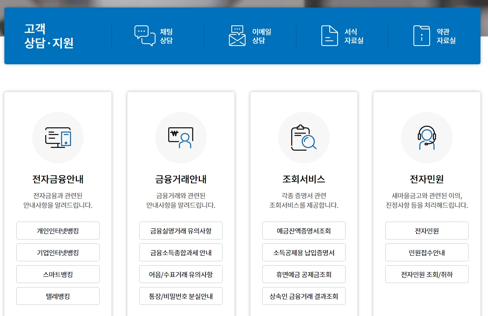
Task: Select 예금잔액증명서조회 service
Action: coord(304,230)
